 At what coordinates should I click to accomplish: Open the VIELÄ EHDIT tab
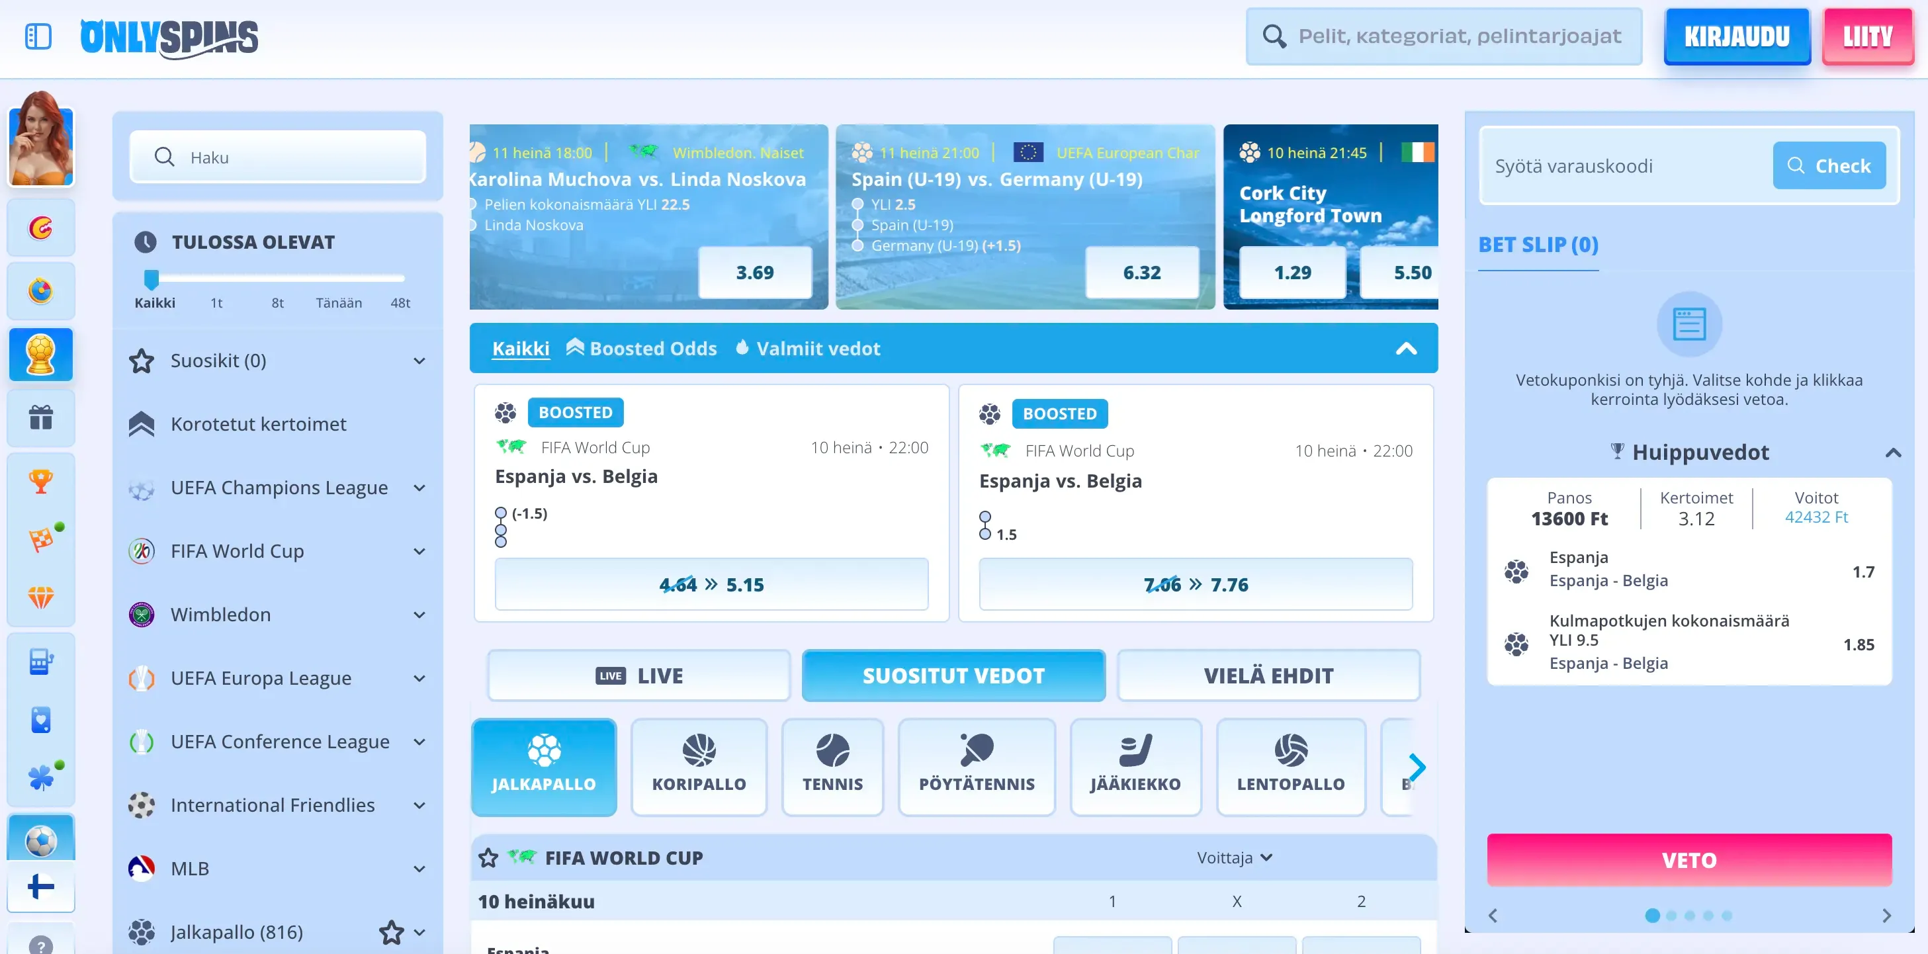pos(1268,675)
